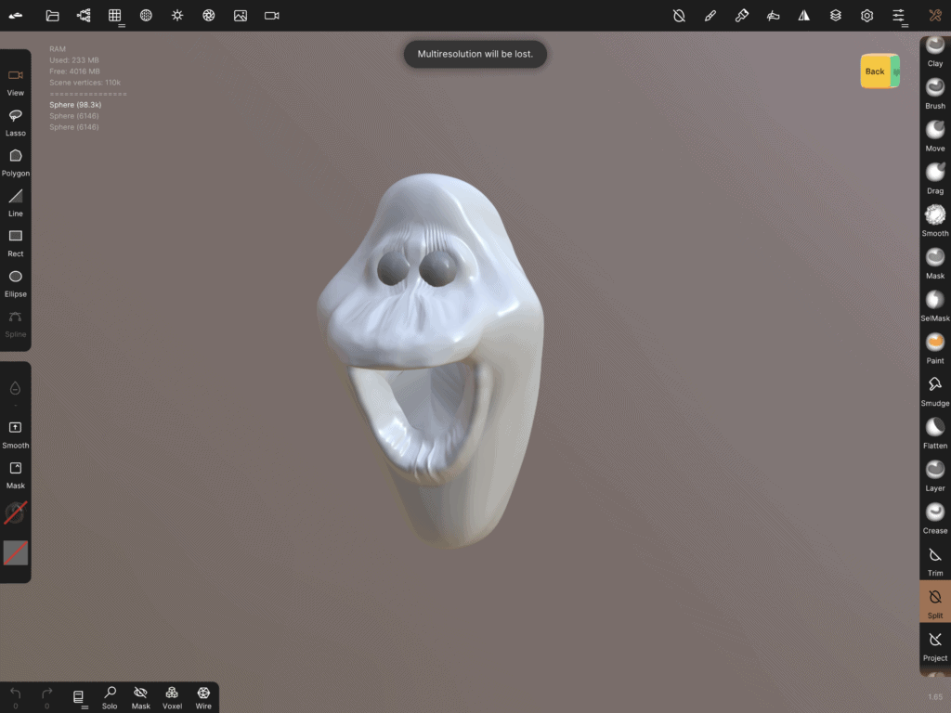951x713 pixels.
Task: Pick the Trim tool
Action: 935,560
